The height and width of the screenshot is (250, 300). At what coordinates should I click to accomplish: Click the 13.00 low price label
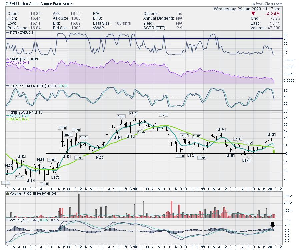click(x=44, y=184)
